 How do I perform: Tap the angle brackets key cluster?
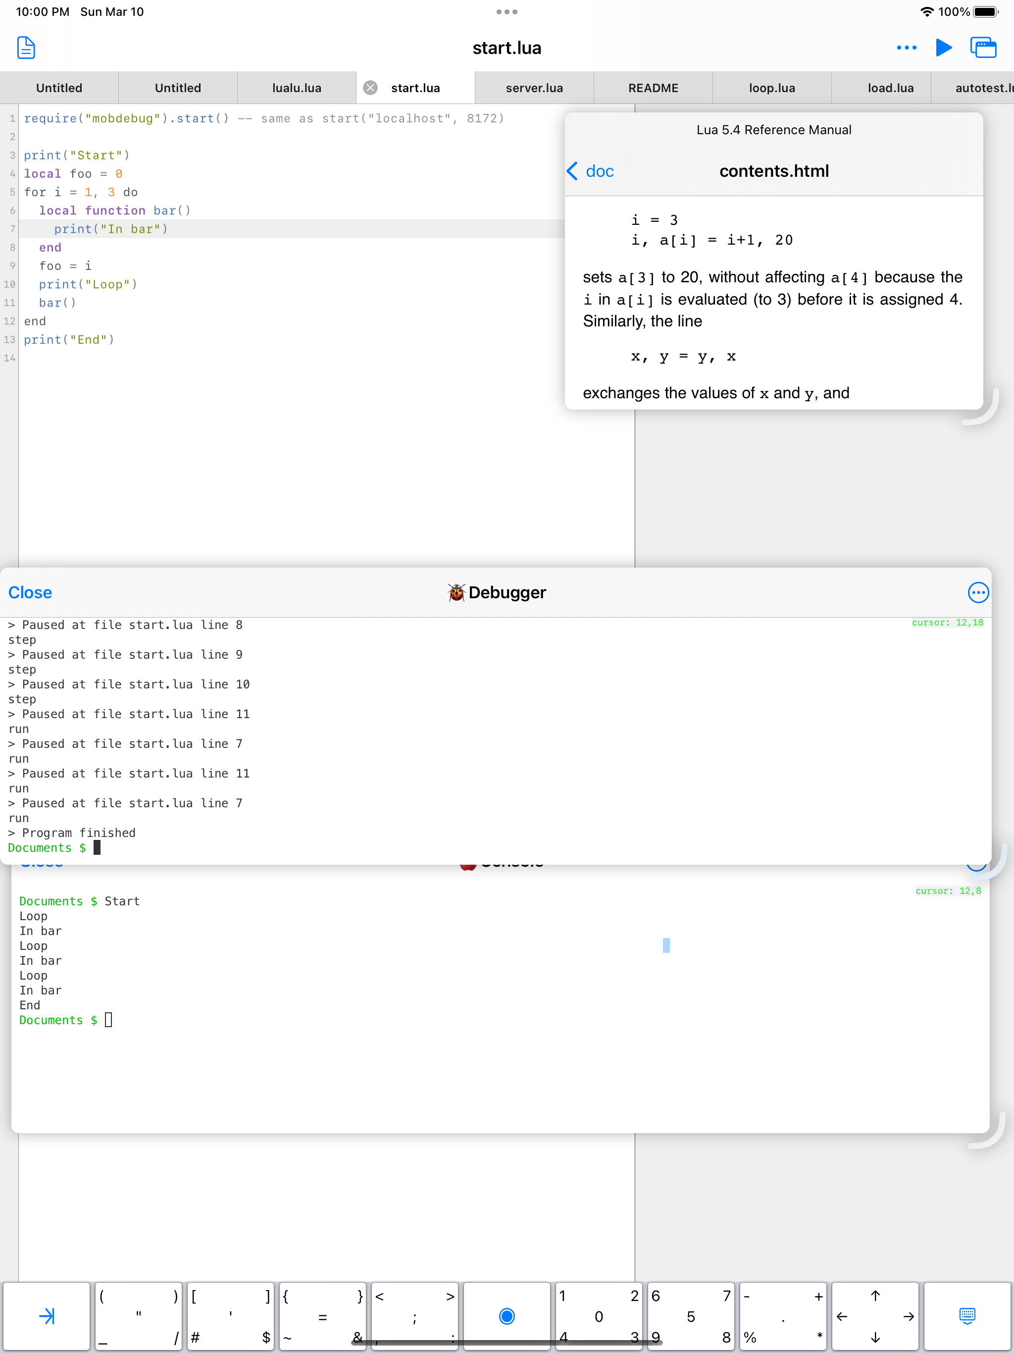(x=414, y=1316)
